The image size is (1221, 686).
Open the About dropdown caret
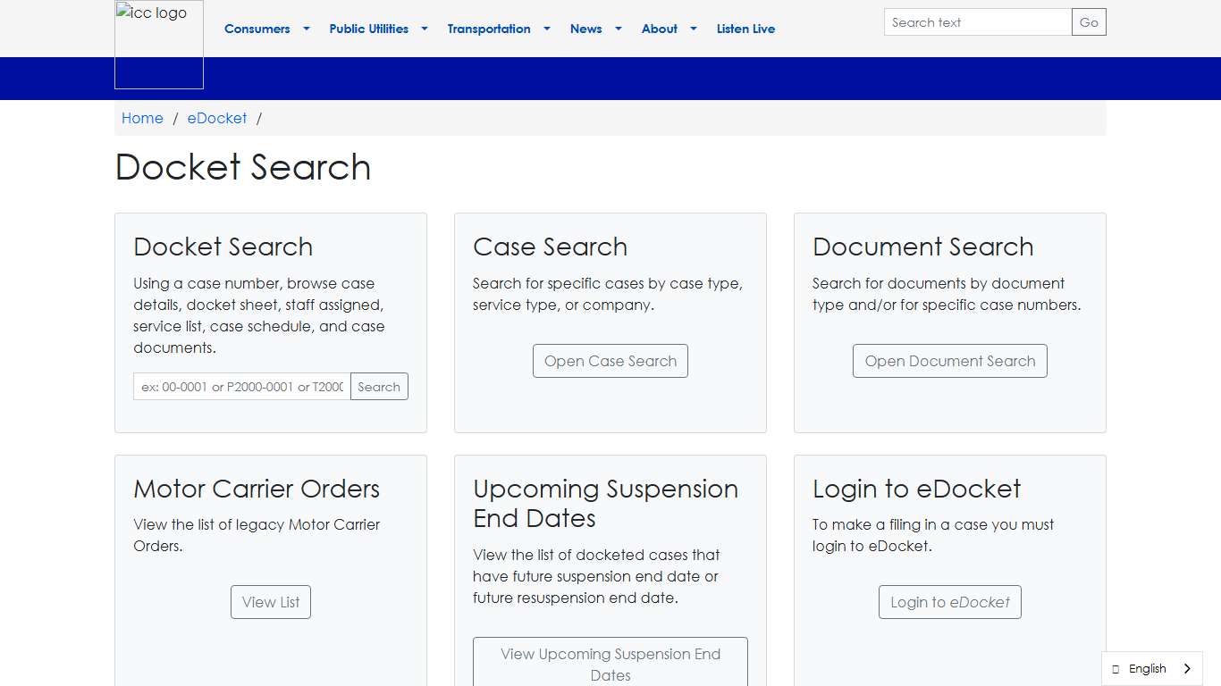coord(693,29)
